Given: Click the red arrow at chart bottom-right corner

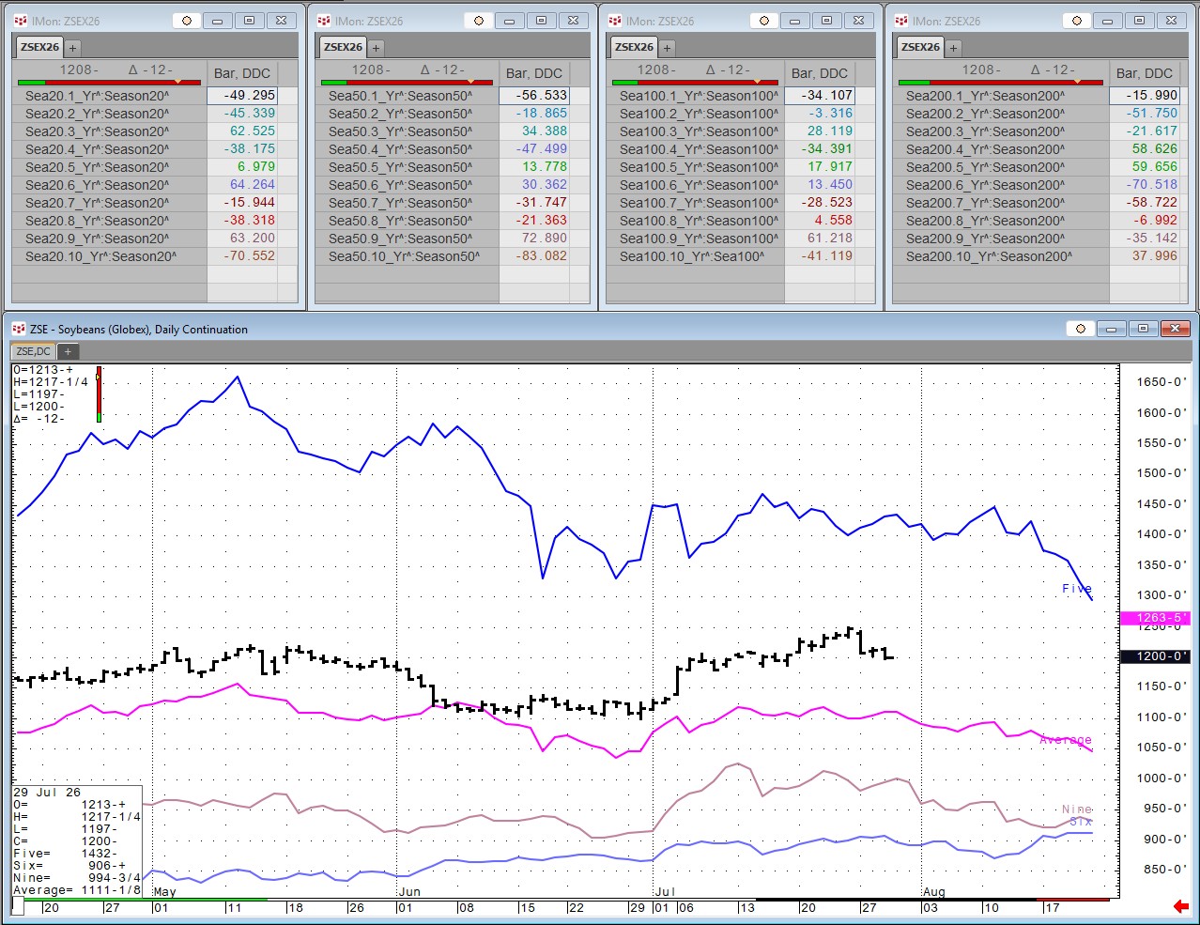Looking at the screenshot, I should coord(1181,906).
